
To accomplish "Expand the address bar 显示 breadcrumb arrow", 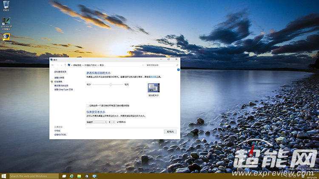I will tap(98, 65).
